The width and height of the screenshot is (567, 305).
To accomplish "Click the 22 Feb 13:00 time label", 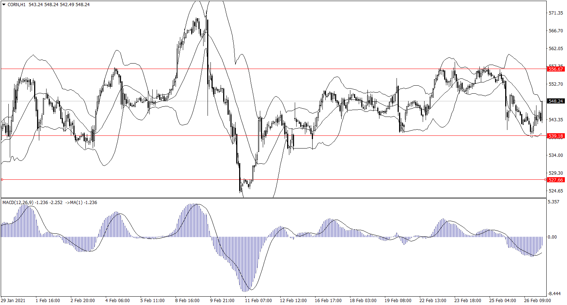I will (x=433, y=301).
